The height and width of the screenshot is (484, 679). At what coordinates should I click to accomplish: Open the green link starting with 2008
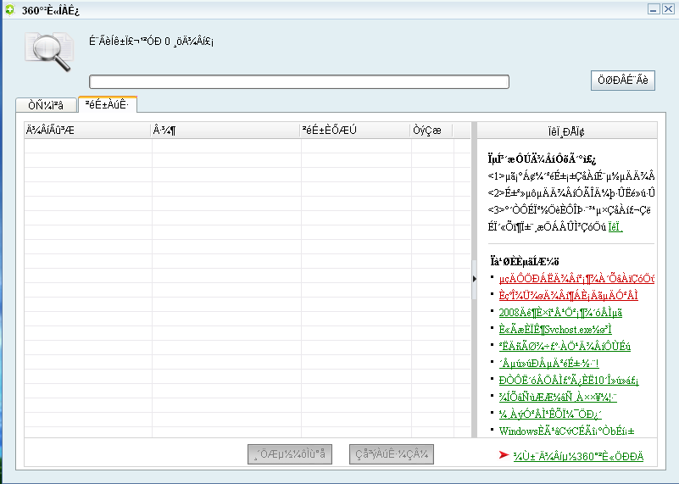560,313
